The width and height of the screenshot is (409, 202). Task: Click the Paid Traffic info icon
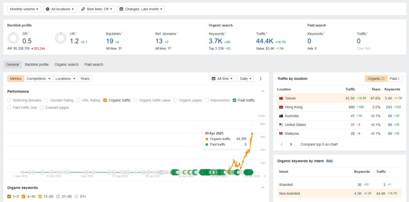point(368,33)
